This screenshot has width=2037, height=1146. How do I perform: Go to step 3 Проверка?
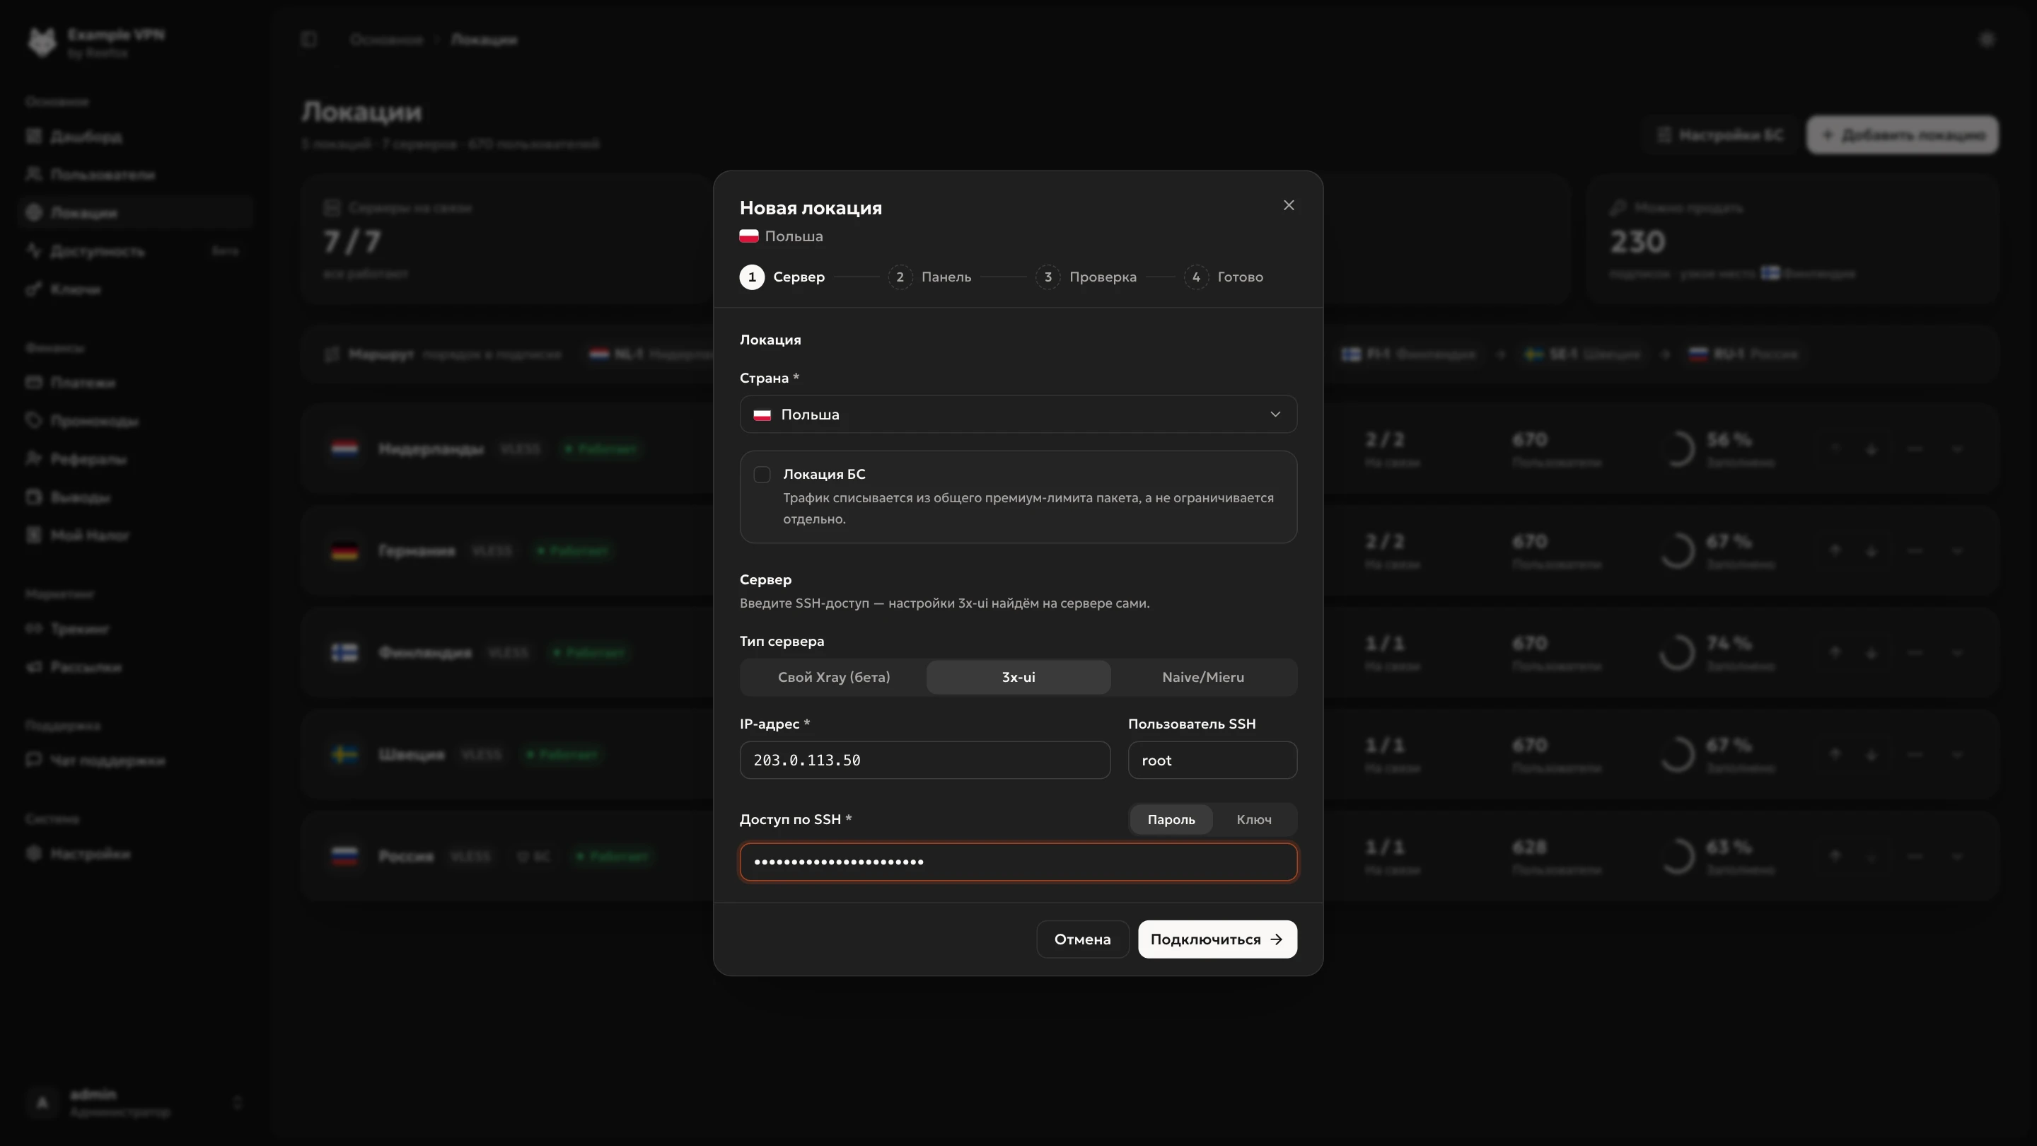coord(1086,277)
